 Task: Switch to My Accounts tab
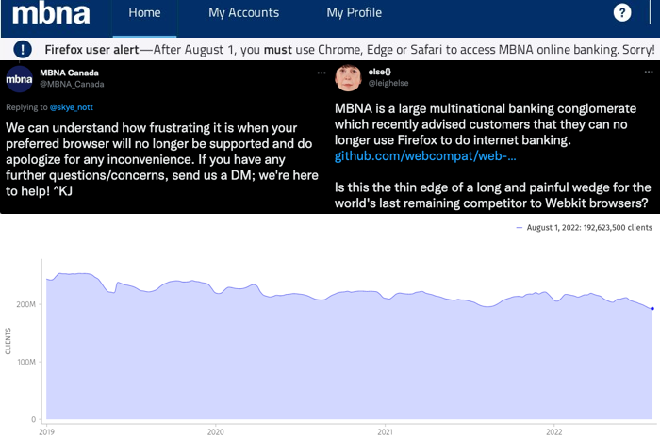pos(243,13)
